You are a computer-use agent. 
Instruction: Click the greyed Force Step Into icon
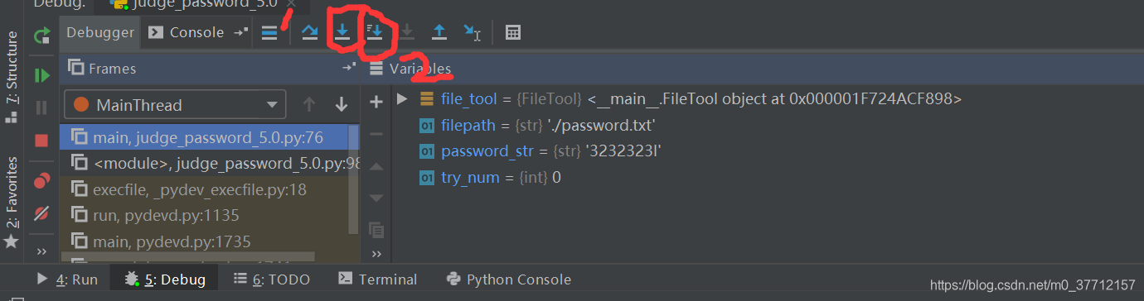[x=406, y=33]
